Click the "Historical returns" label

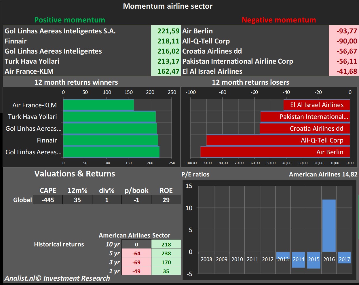pos(59,244)
